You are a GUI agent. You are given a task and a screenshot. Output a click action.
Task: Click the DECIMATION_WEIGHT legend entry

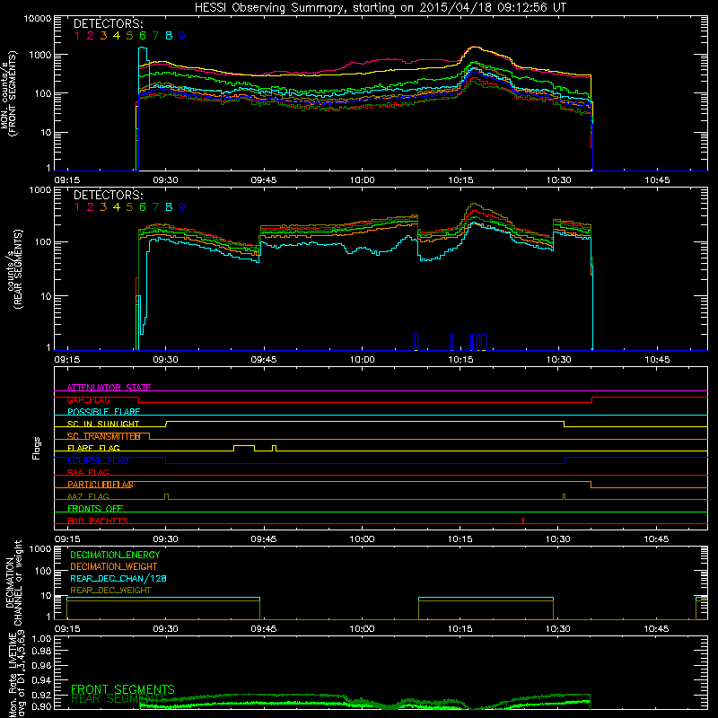point(114,566)
